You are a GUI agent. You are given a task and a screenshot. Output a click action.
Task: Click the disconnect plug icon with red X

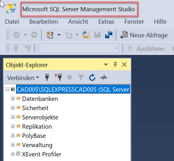click(x=58, y=77)
